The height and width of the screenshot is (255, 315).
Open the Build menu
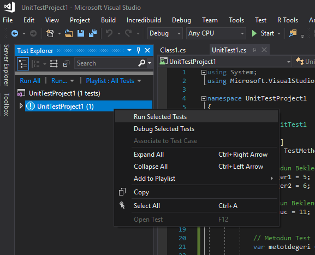tap(108, 20)
